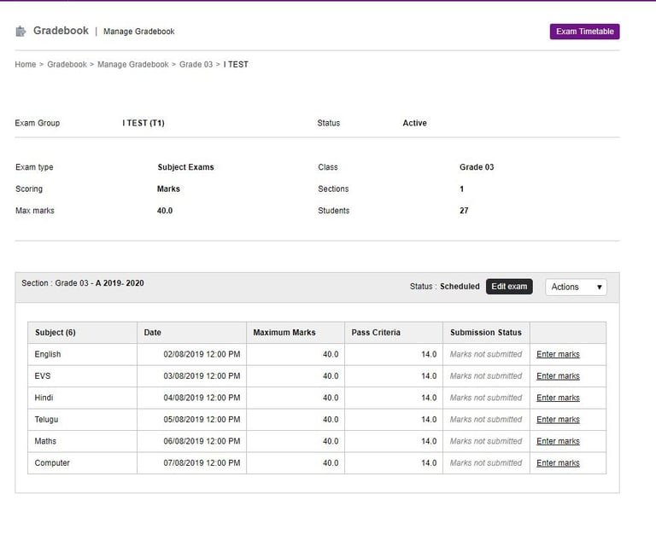
Task: Select the Manage Gradebook subtitle text
Action: click(x=139, y=32)
